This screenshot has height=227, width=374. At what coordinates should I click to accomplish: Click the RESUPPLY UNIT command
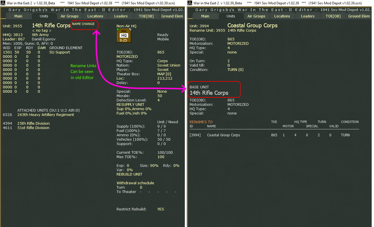coord(130,105)
